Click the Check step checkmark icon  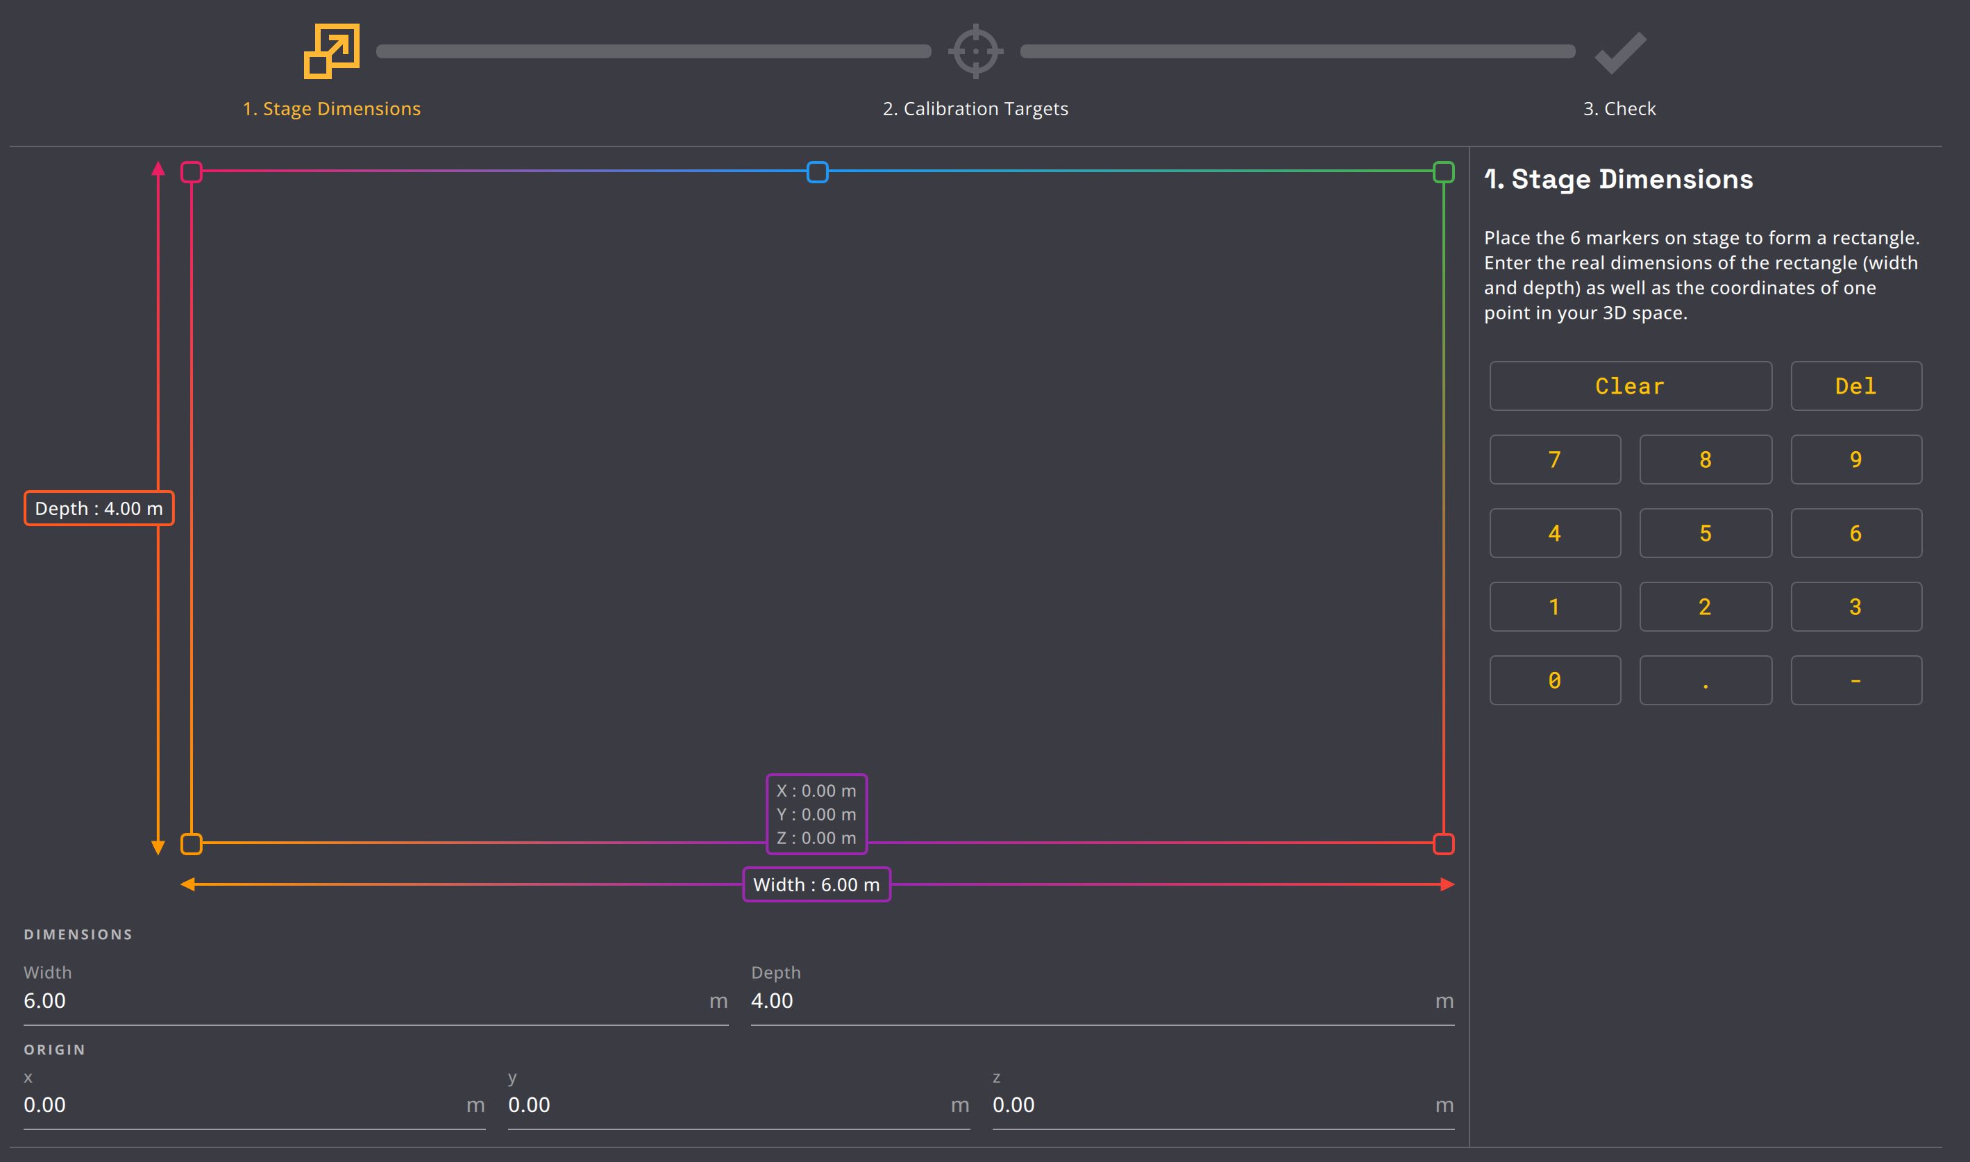1620,53
